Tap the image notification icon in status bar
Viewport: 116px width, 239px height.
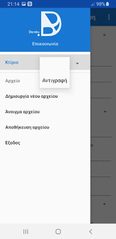[x=24, y=4]
